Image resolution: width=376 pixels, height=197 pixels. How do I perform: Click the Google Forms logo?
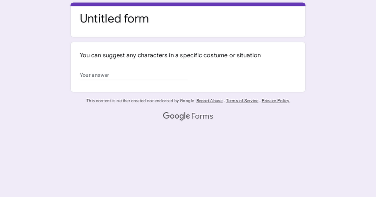pos(188,116)
